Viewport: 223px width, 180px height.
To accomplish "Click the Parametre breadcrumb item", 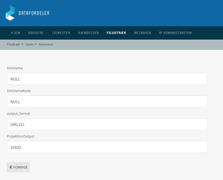I will (46, 44).
